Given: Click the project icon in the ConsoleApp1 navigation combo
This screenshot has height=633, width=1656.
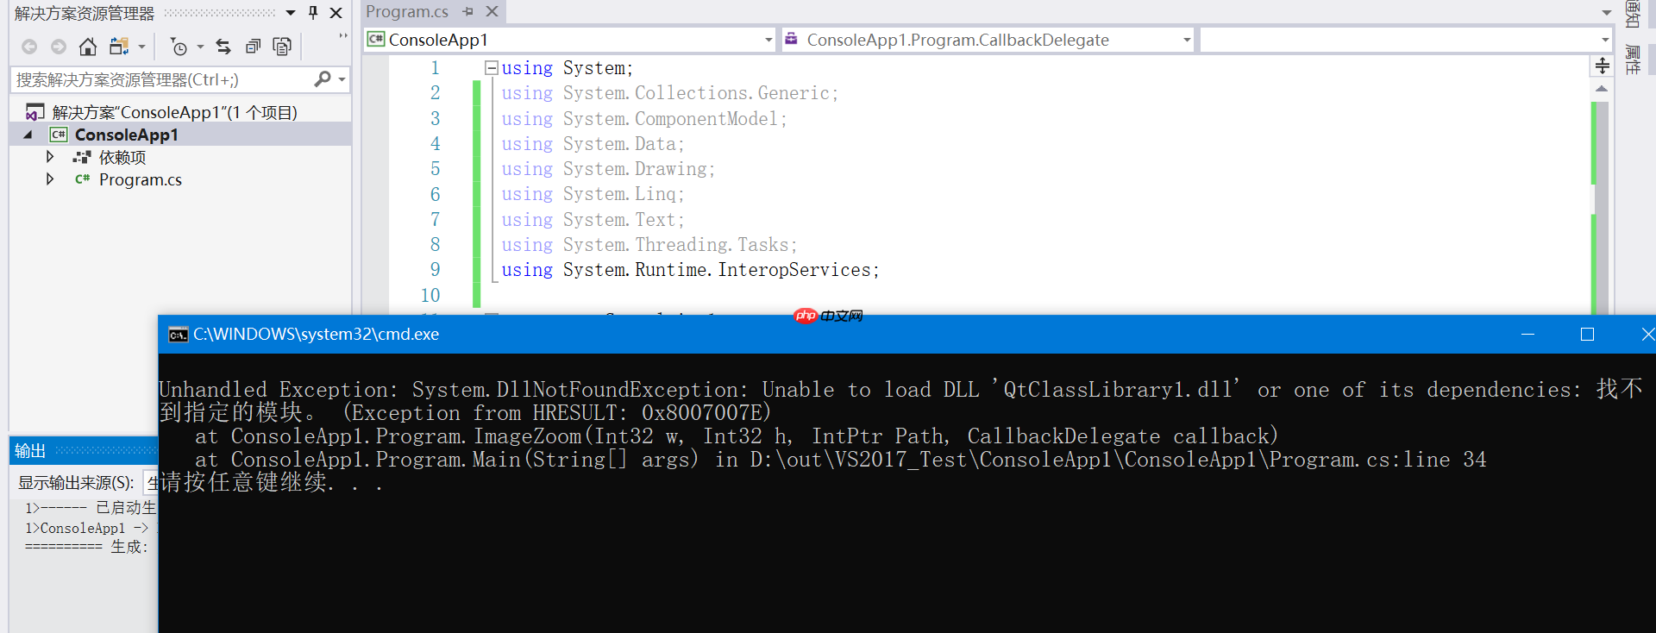Looking at the screenshot, I should pyautogui.click(x=376, y=40).
